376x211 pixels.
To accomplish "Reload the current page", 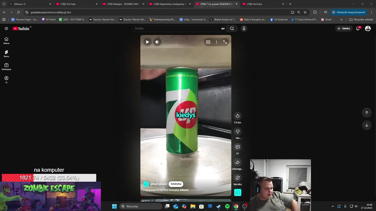I will tap(18, 12).
